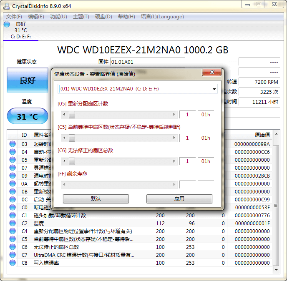Select the 写入错误率 row

(139, 263)
